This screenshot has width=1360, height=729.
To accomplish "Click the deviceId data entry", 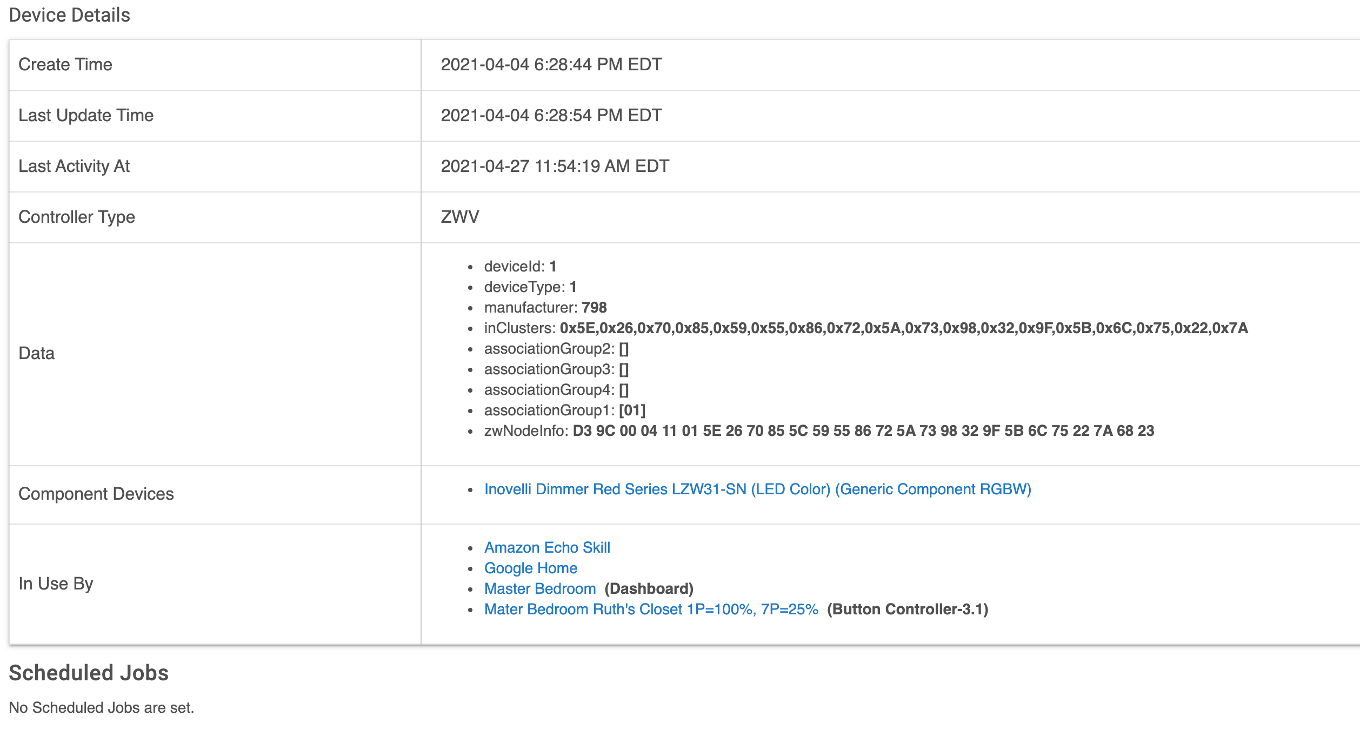I will [520, 267].
